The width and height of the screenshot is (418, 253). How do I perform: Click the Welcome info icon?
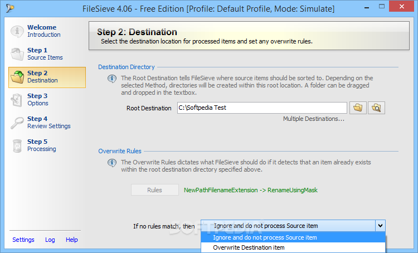coord(17,31)
